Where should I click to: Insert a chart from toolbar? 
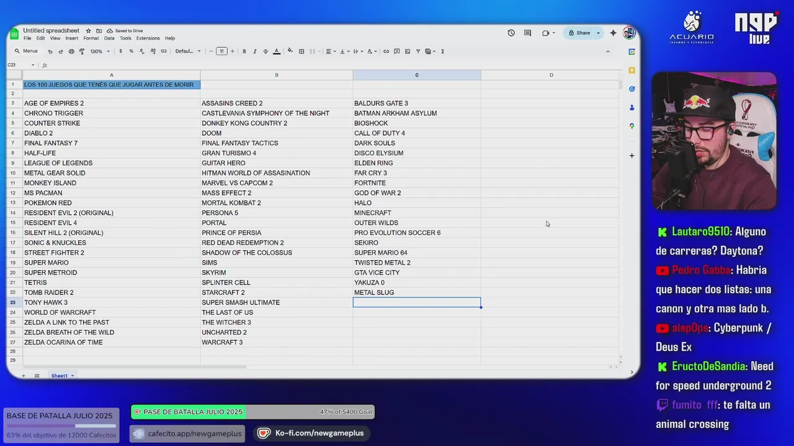(x=408, y=51)
